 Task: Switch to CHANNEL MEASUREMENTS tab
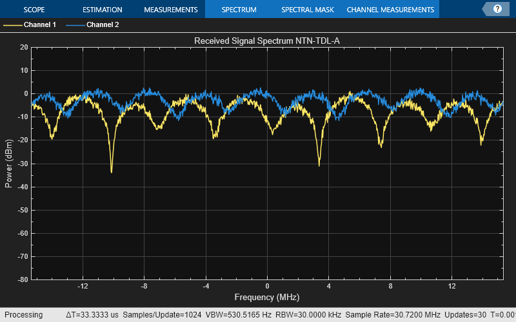(x=390, y=10)
